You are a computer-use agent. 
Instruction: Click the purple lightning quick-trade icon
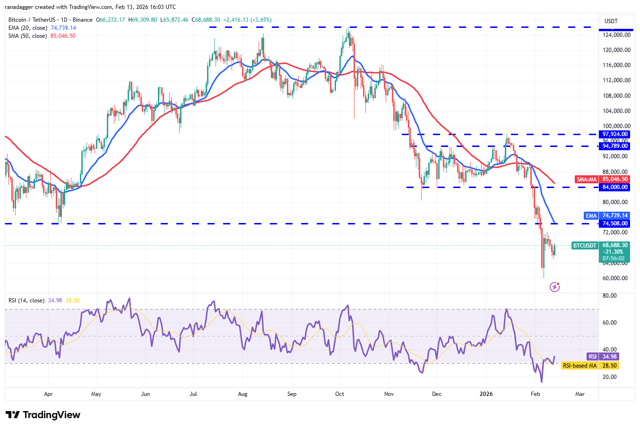[554, 286]
